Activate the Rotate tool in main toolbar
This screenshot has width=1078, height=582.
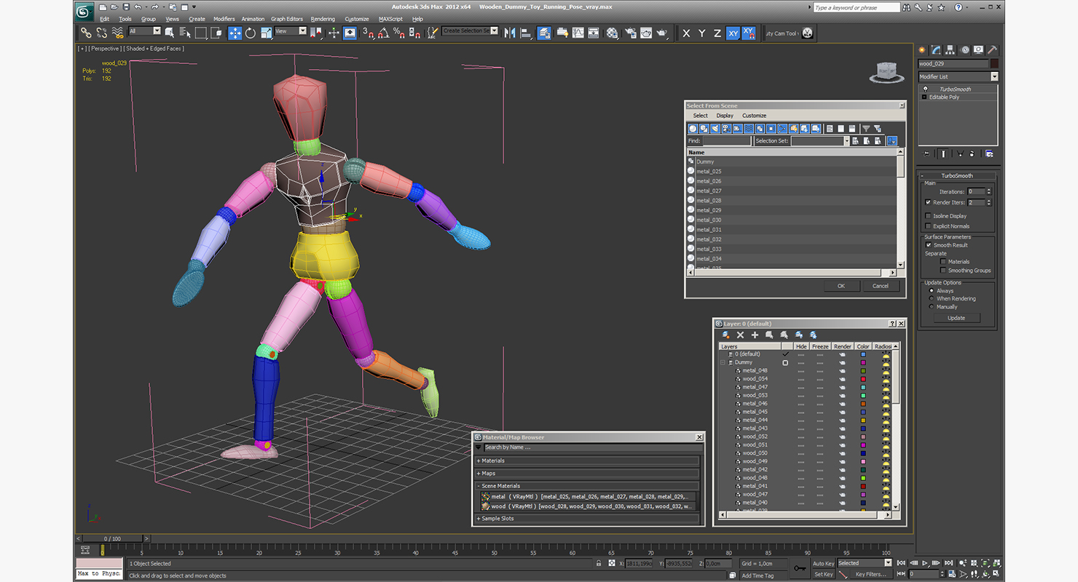pyautogui.click(x=251, y=33)
